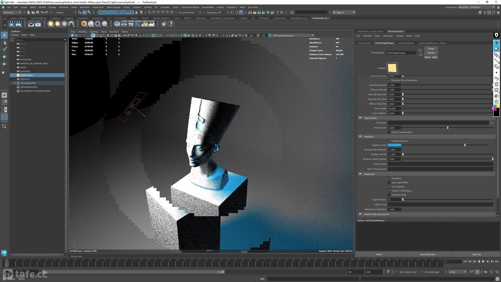The width and height of the screenshot is (501, 282).
Task: Enable Trace Light Paths checkbox
Action: [x=389, y=183]
